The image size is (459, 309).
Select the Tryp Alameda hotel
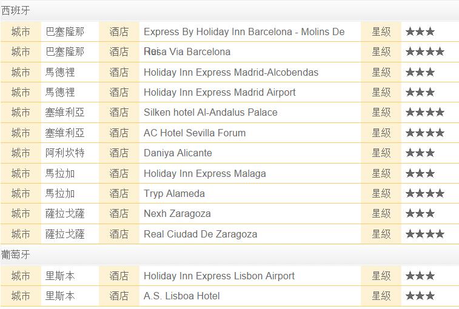174,193
